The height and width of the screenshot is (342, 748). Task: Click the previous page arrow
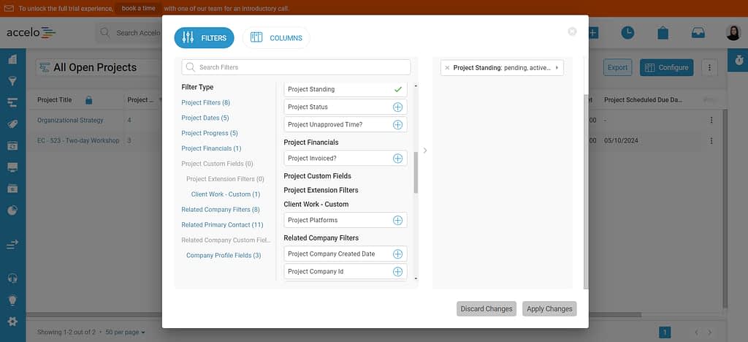tap(696, 332)
